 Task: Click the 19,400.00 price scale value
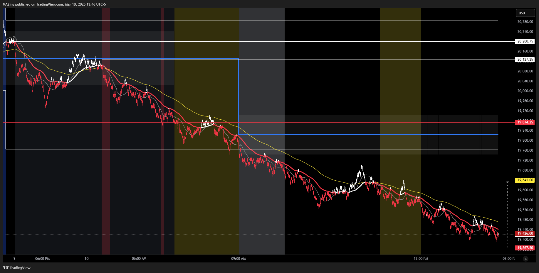[525, 240]
